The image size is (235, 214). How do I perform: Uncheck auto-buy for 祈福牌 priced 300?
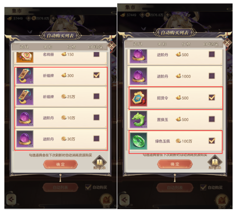pyautogui.click(x=96, y=75)
